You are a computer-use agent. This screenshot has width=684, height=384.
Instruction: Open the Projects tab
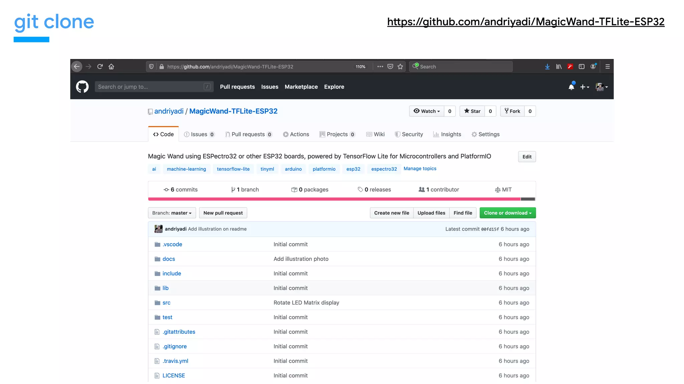[337, 134]
